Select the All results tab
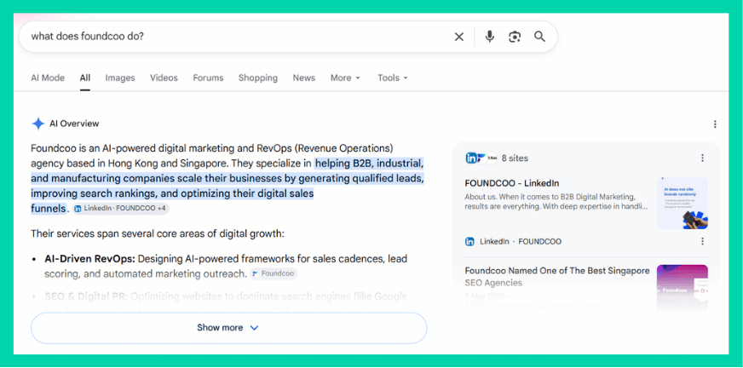 click(x=85, y=78)
